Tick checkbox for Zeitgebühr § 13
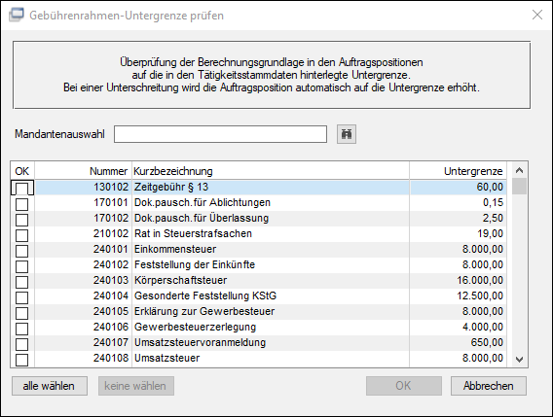Viewport: 553px width, 417px height. tap(21, 188)
